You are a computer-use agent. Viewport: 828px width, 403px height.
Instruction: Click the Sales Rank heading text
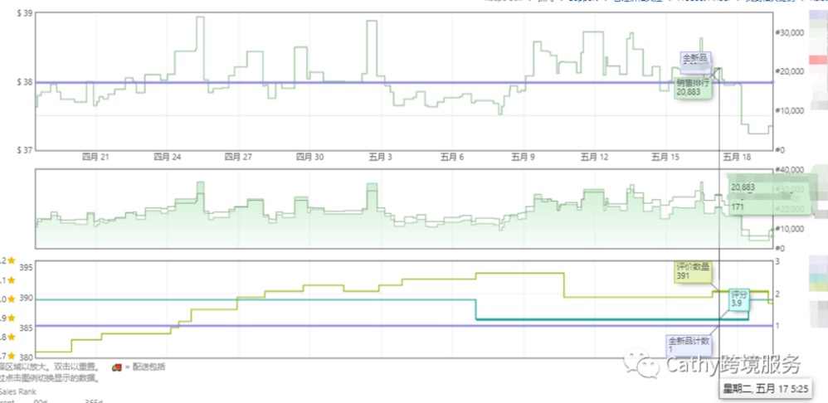click(18, 391)
